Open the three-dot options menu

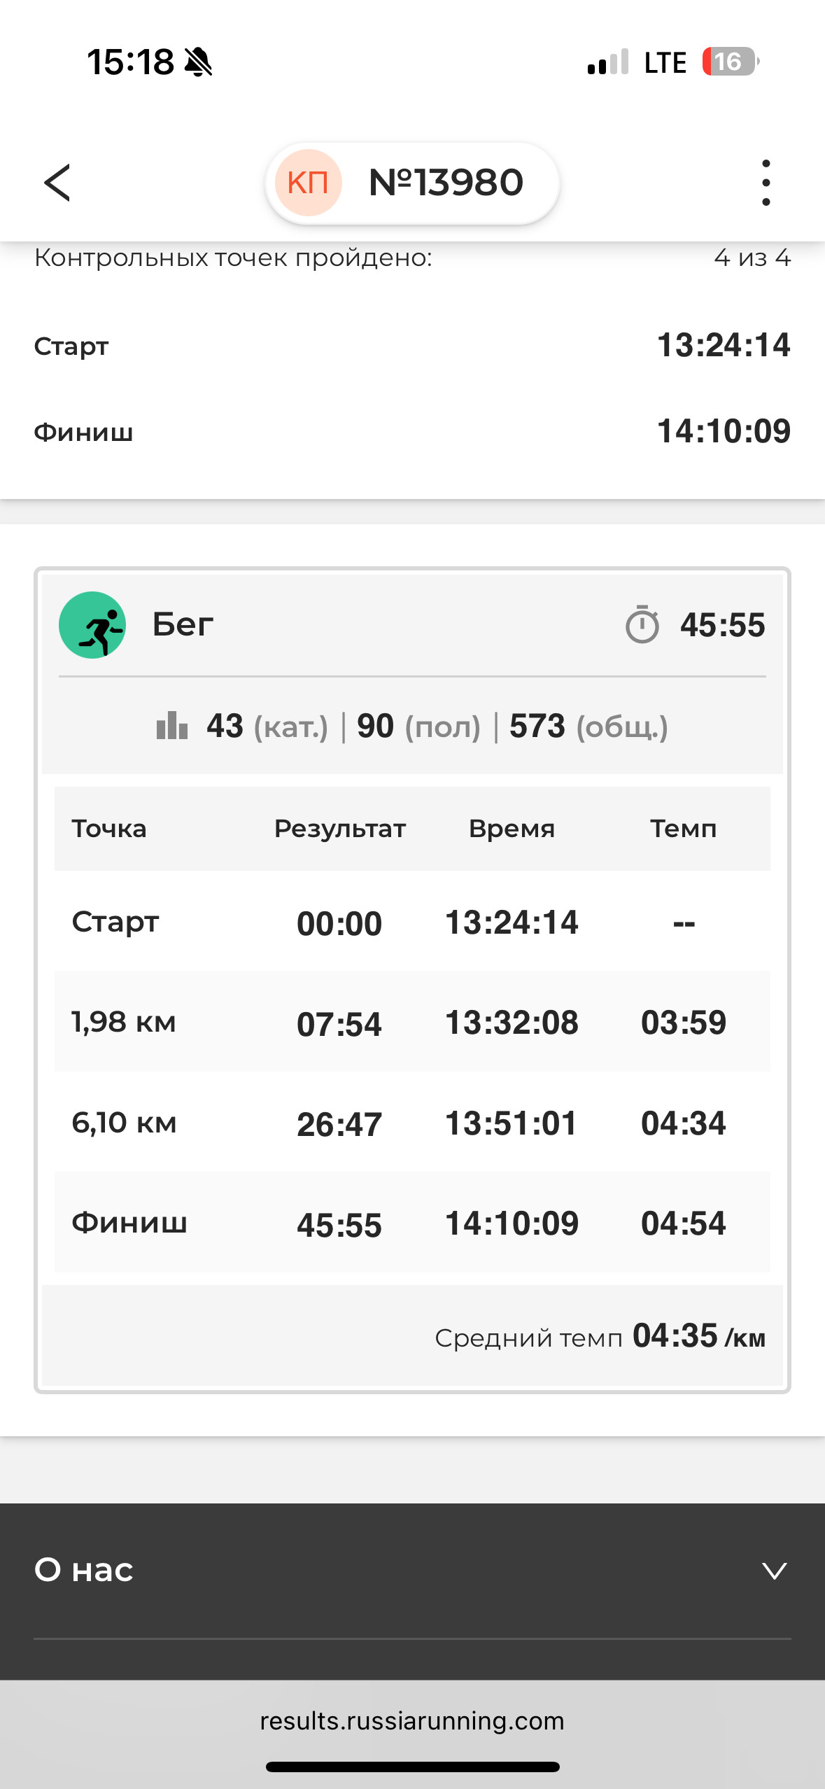coord(766,183)
